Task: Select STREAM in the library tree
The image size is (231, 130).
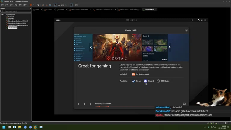Action: 11,19
